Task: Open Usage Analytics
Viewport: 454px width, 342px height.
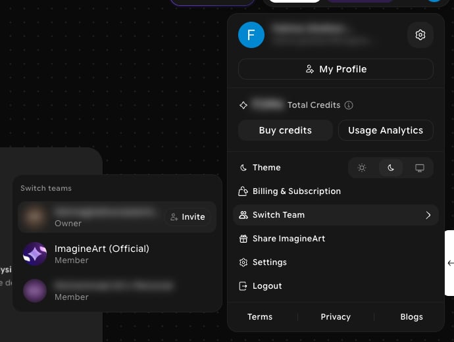Action: (386, 130)
